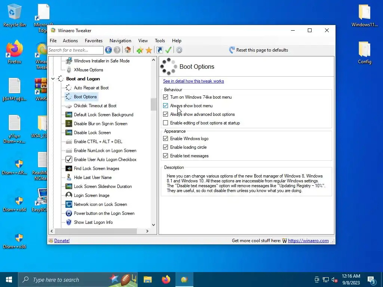Click the Login Screen Image user icon
Image resolution: width=383 pixels, height=287 pixels.
[x=69, y=195]
